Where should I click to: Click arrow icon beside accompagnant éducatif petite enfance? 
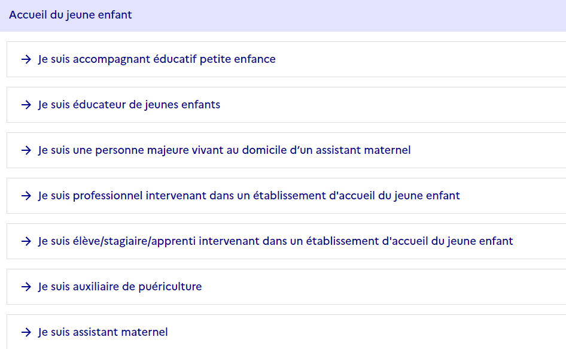pos(26,59)
